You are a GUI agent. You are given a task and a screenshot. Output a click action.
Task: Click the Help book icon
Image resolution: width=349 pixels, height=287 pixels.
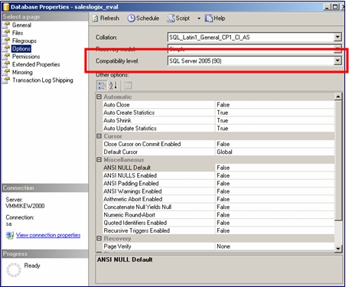tap(208, 18)
